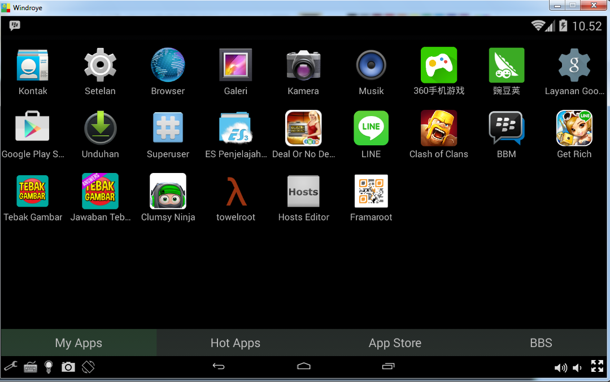Launch the 360手机游戏 app
Screen dimensions: 610x382
(439, 65)
